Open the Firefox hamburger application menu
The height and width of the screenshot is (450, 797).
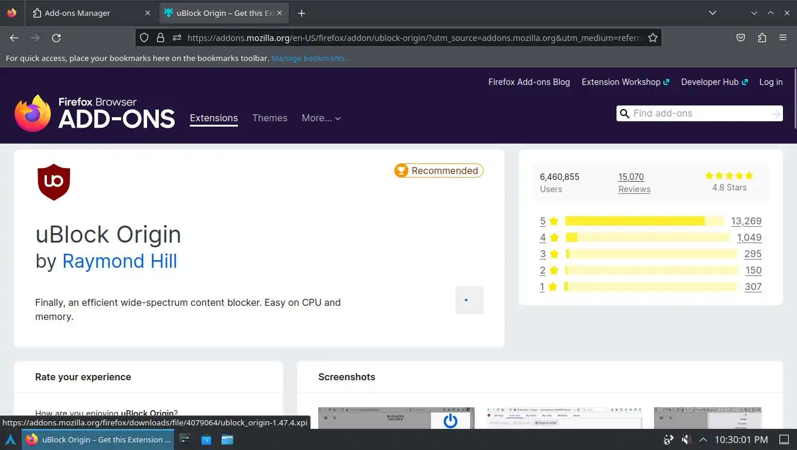coord(783,37)
